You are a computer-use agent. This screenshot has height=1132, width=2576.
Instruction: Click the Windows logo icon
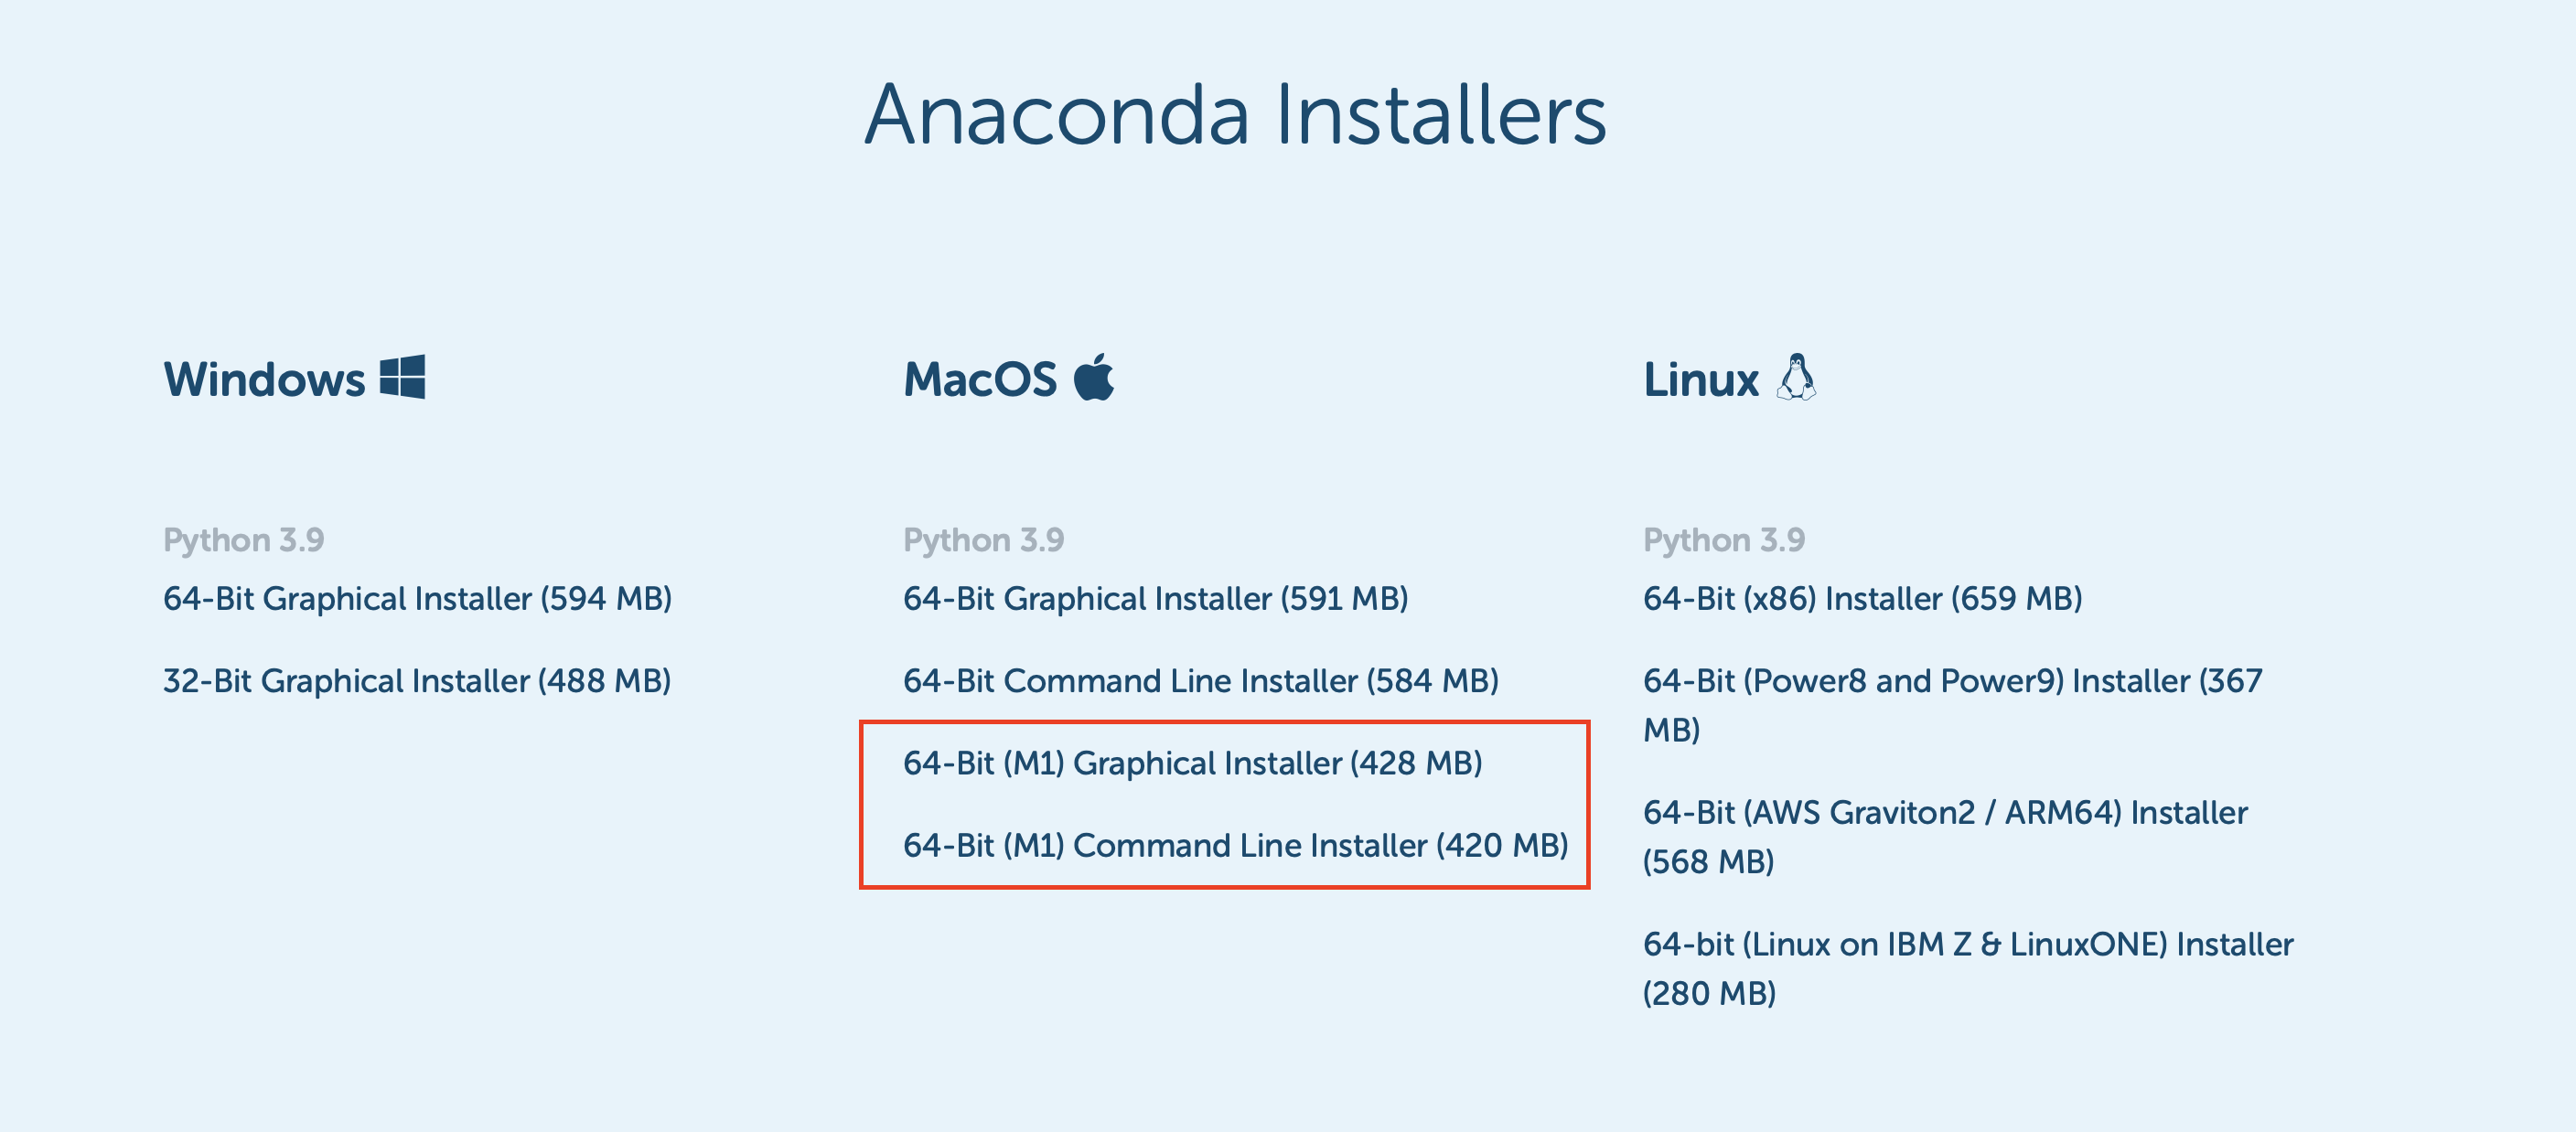[403, 377]
